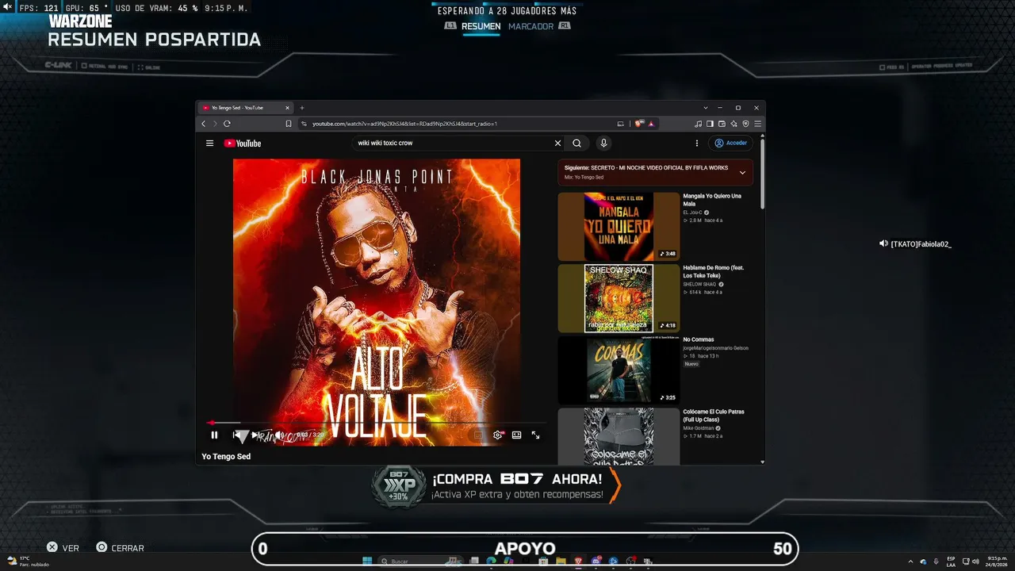Screen dimensions: 1015x571
Task: Open the 'No Commas' video thumbnail
Action: click(619, 370)
